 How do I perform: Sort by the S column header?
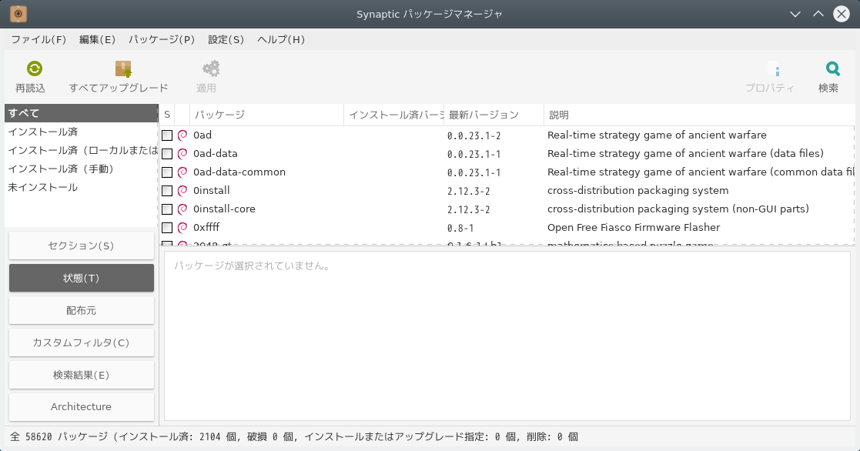pos(167,115)
